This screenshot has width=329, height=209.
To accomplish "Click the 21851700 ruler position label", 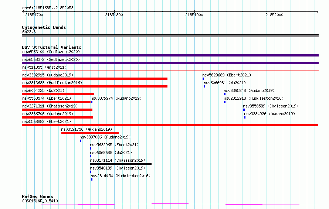I will pyautogui.click(x=34, y=15).
